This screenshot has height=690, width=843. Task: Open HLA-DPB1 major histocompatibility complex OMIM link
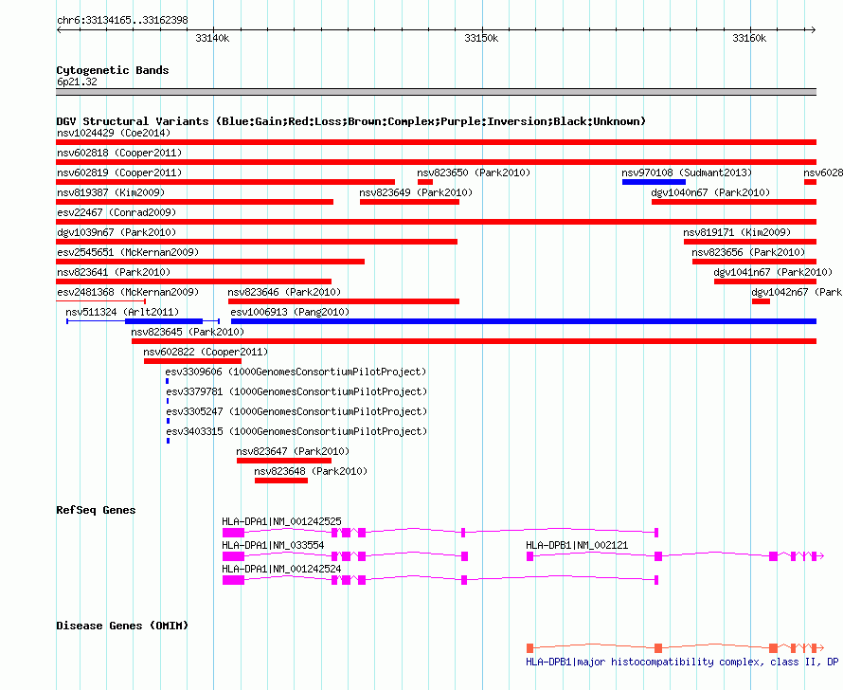point(682,662)
